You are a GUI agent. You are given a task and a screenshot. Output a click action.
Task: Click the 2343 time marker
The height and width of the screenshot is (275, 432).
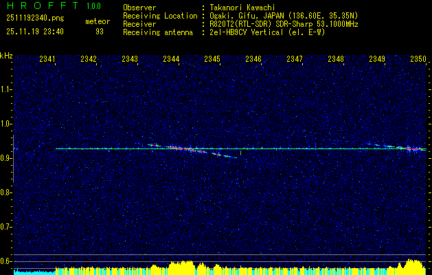click(130, 58)
